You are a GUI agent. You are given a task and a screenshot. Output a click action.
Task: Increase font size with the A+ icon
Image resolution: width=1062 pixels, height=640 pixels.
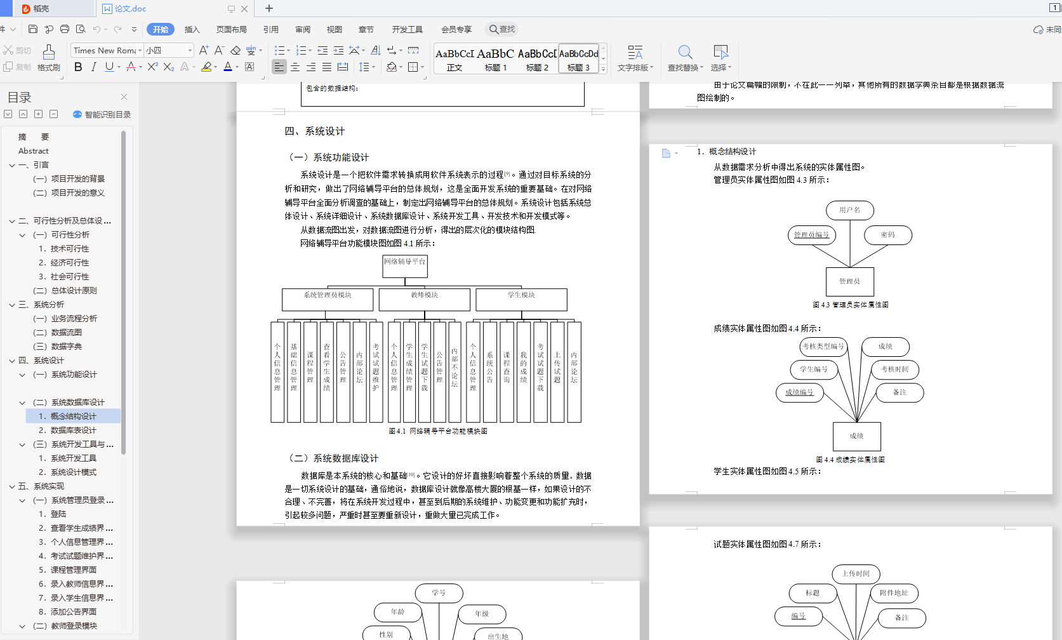tap(204, 50)
